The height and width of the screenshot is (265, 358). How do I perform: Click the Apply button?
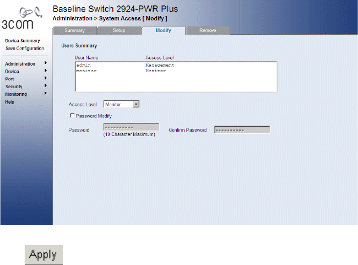(44, 255)
